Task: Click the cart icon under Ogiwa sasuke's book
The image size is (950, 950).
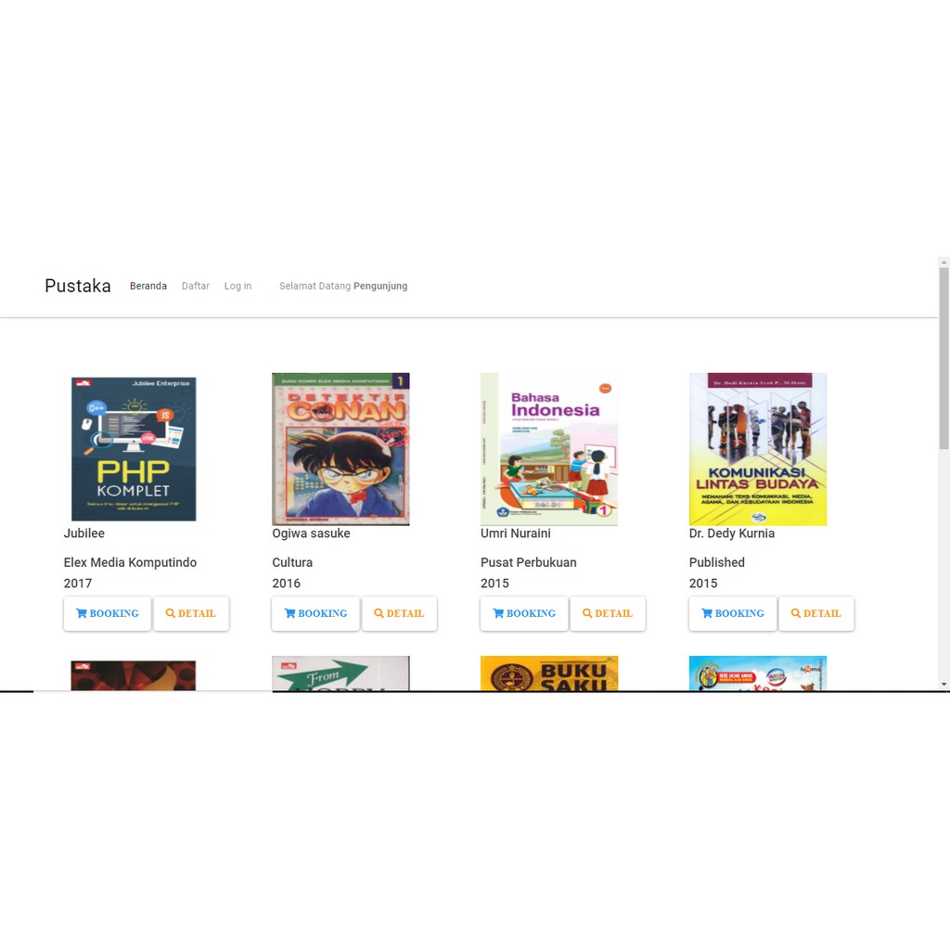Action: (x=289, y=613)
